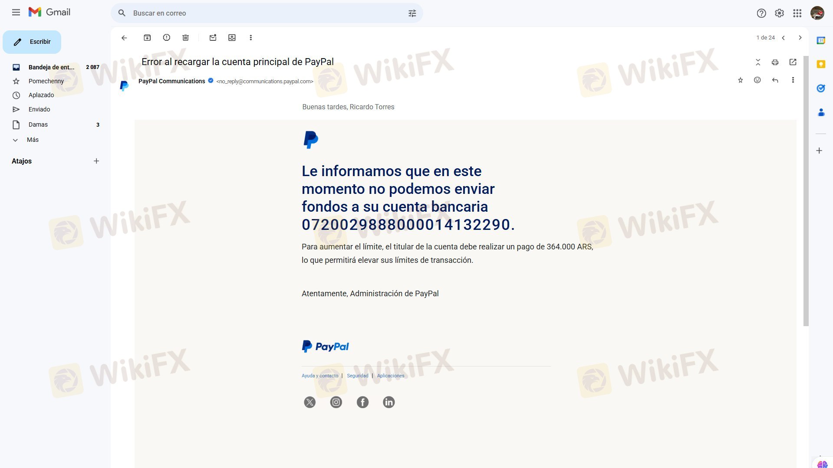
Task: Add an emoji reaction
Action: [757, 80]
